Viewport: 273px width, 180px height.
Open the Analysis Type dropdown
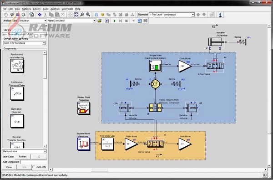point(32,21)
